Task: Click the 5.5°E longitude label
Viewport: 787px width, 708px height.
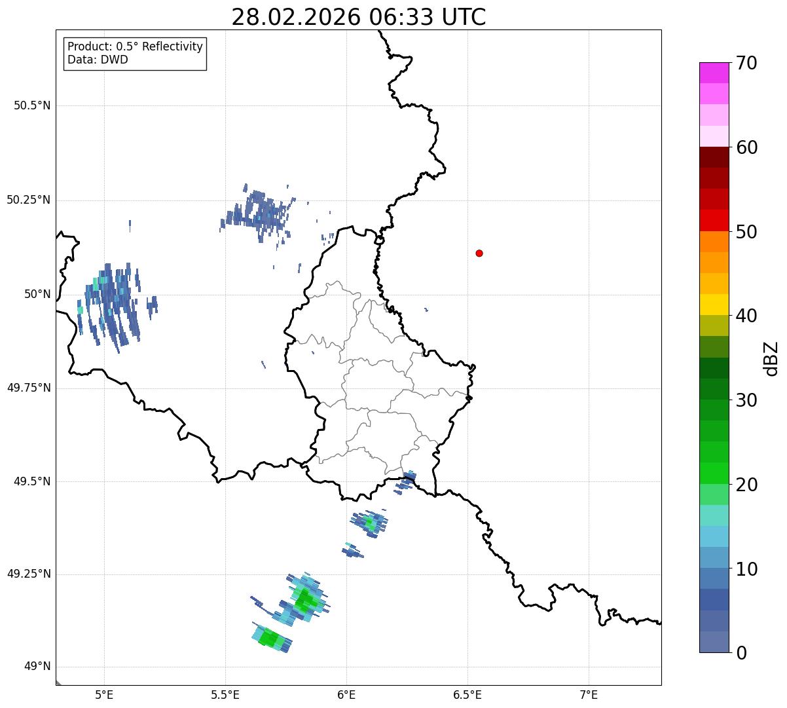Action: [x=225, y=694]
